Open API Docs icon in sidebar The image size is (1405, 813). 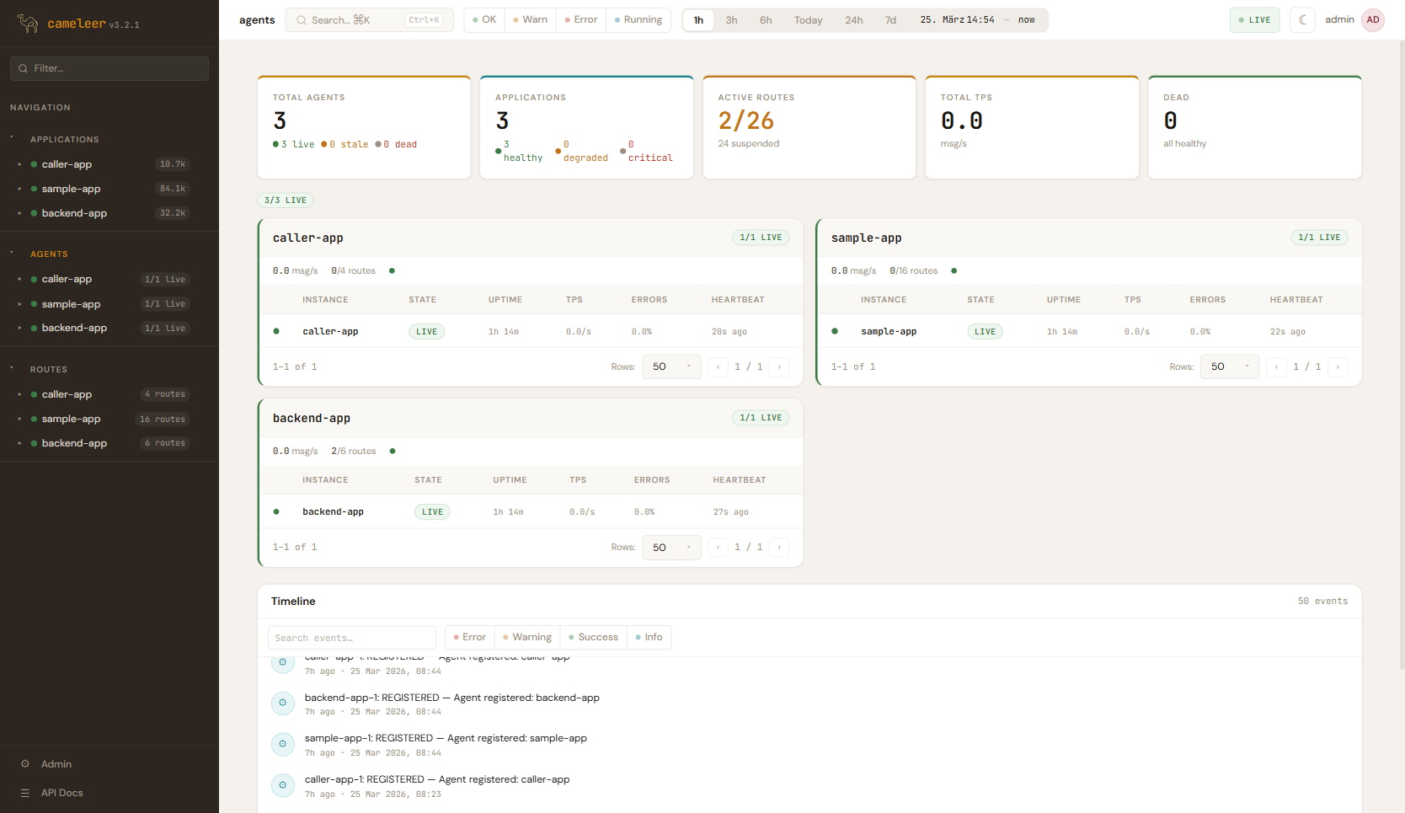pos(25,793)
